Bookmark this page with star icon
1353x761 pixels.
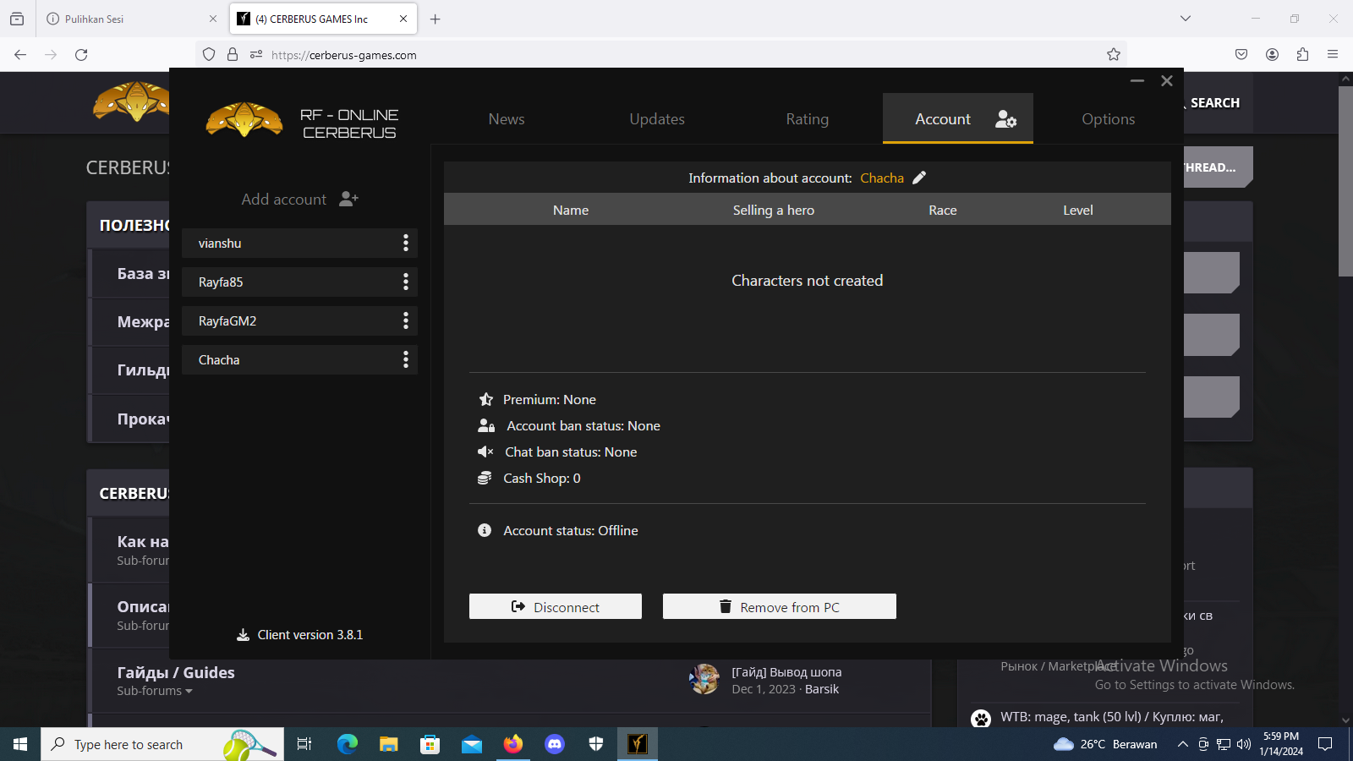pyautogui.click(x=1114, y=55)
